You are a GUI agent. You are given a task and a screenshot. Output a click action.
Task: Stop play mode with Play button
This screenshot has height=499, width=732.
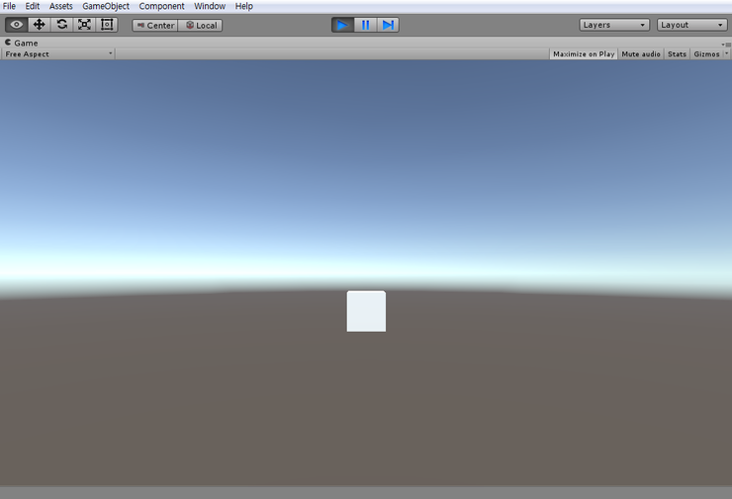342,25
